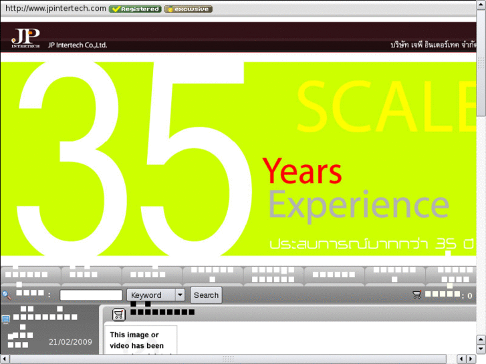Click the removed image placeholder thumbnail
This screenshot has width=486, height=364.
tap(140, 339)
